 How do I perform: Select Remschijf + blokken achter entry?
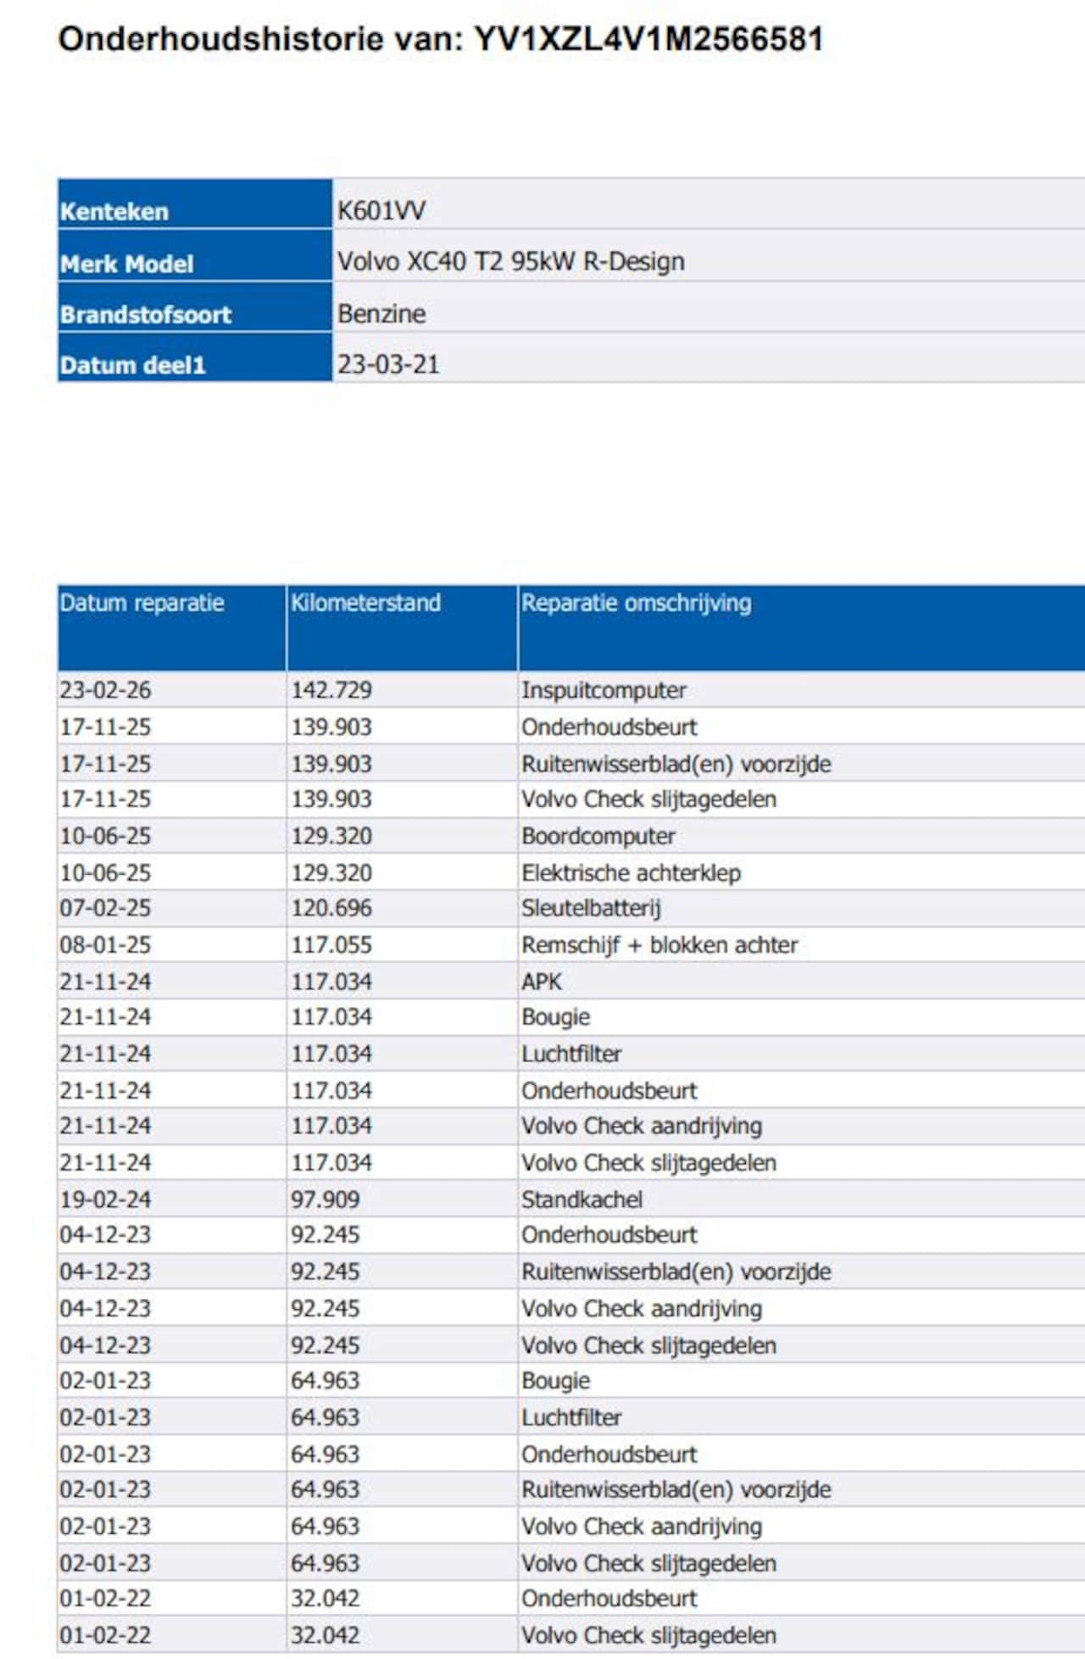[x=659, y=944]
